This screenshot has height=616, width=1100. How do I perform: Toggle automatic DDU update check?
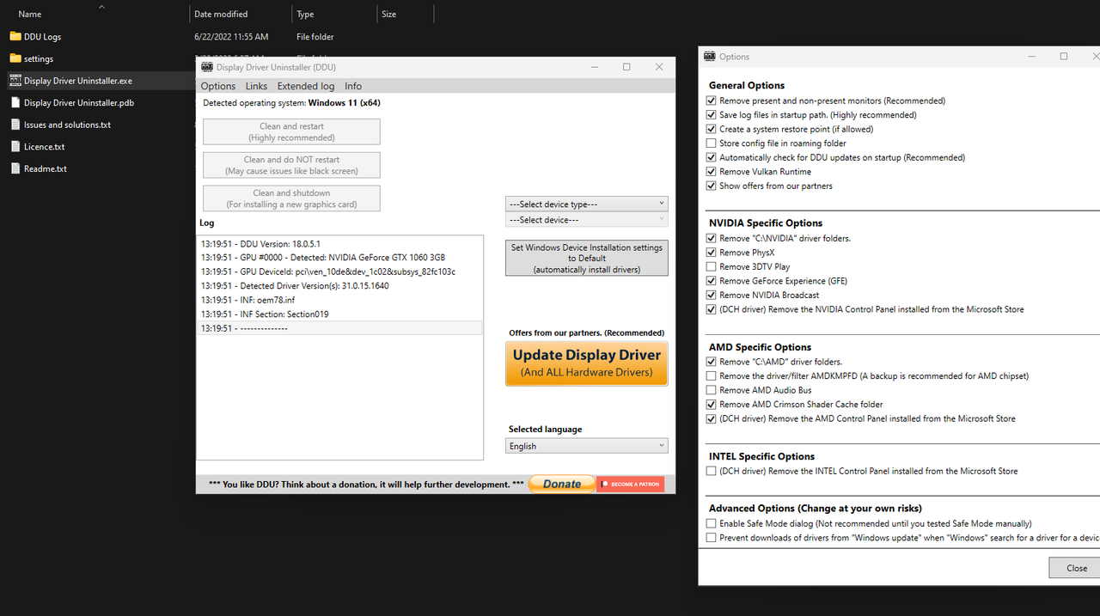pos(711,157)
